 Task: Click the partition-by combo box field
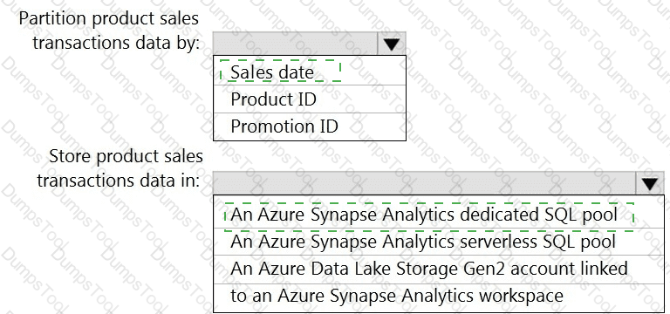[310, 44]
